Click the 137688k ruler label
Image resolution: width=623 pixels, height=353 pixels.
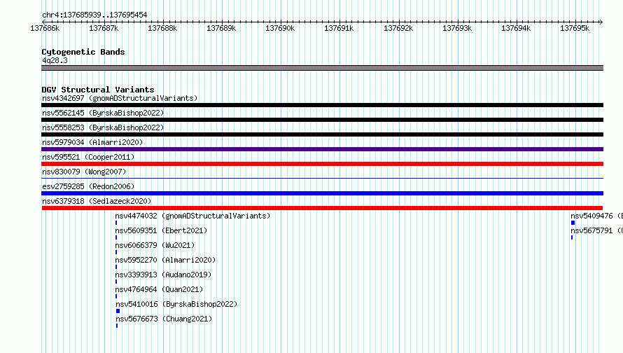162,28
